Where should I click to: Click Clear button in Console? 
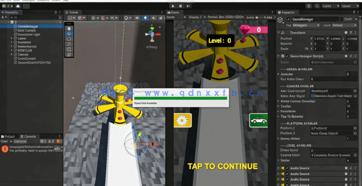4,141
